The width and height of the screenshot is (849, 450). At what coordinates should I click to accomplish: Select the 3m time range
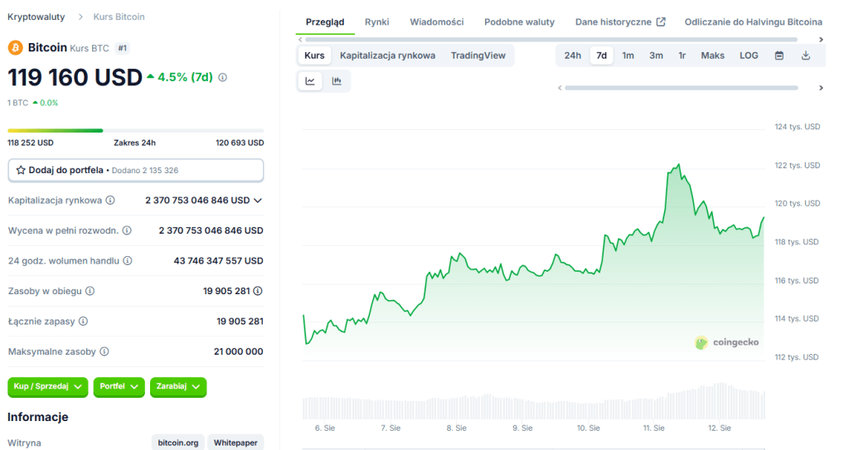(x=657, y=56)
